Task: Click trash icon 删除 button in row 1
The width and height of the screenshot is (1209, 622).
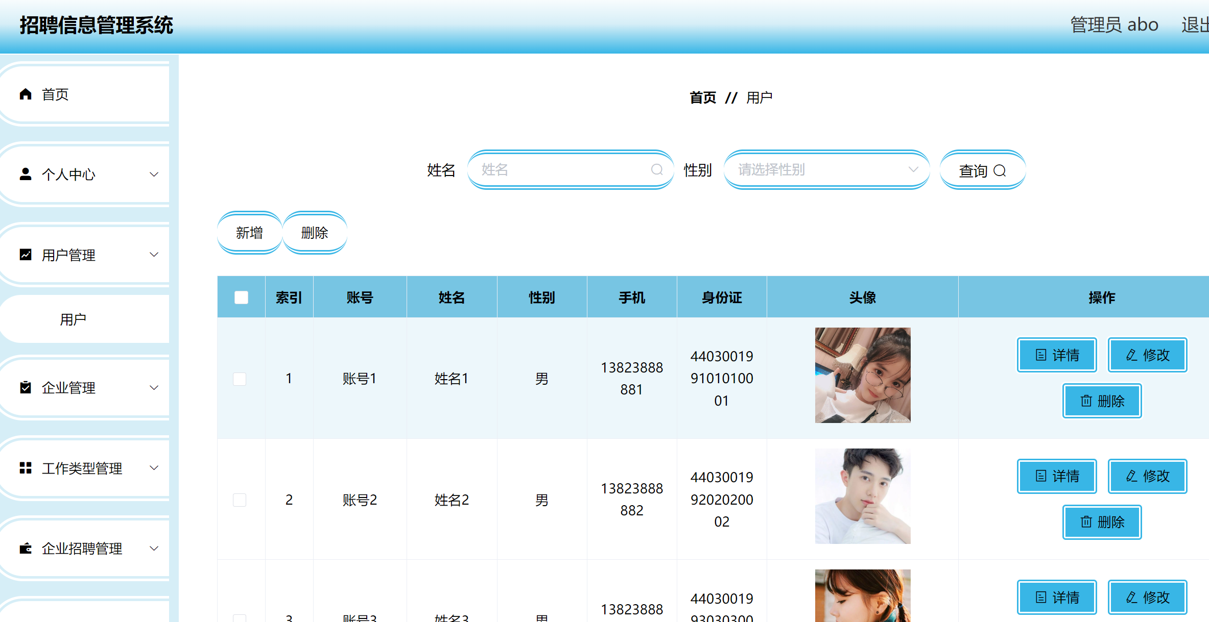Action: [1086, 401]
